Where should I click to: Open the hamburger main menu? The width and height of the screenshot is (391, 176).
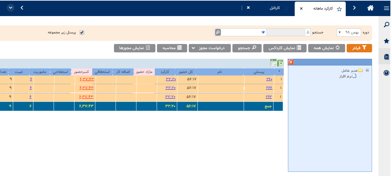click(386, 8)
